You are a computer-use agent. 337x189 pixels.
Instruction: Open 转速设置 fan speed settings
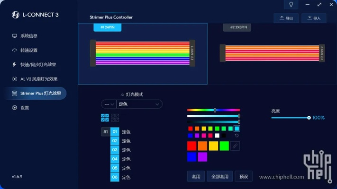coord(28,50)
